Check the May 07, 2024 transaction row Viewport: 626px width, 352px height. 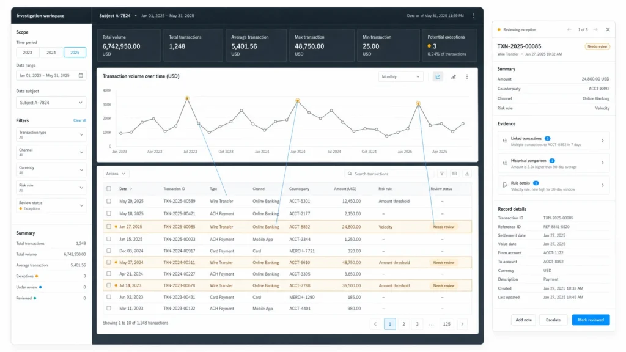click(x=109, y=263)
